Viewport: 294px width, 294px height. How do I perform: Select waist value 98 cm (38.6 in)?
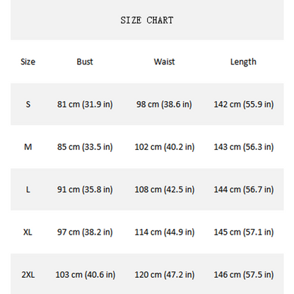click(164, 105)
